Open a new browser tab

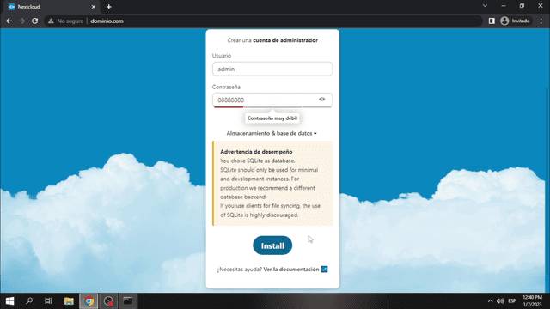(109, 7)
